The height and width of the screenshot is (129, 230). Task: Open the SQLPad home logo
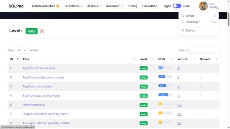16,6
